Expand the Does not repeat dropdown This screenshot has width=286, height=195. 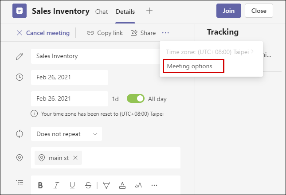pyautogui.click(x=67, y=134)
